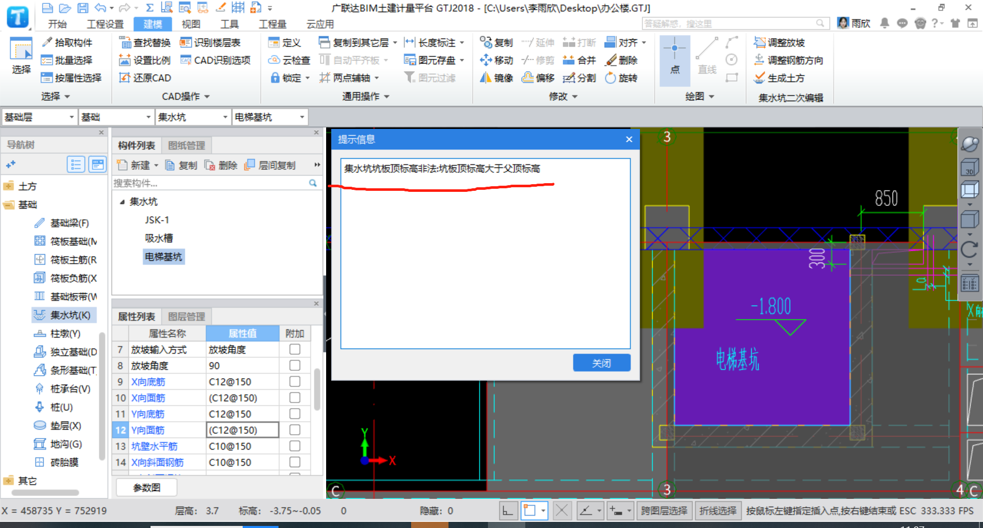Click the orbit view sphere icon
Viewport: 983px width, 528px height.
[970, 144]
